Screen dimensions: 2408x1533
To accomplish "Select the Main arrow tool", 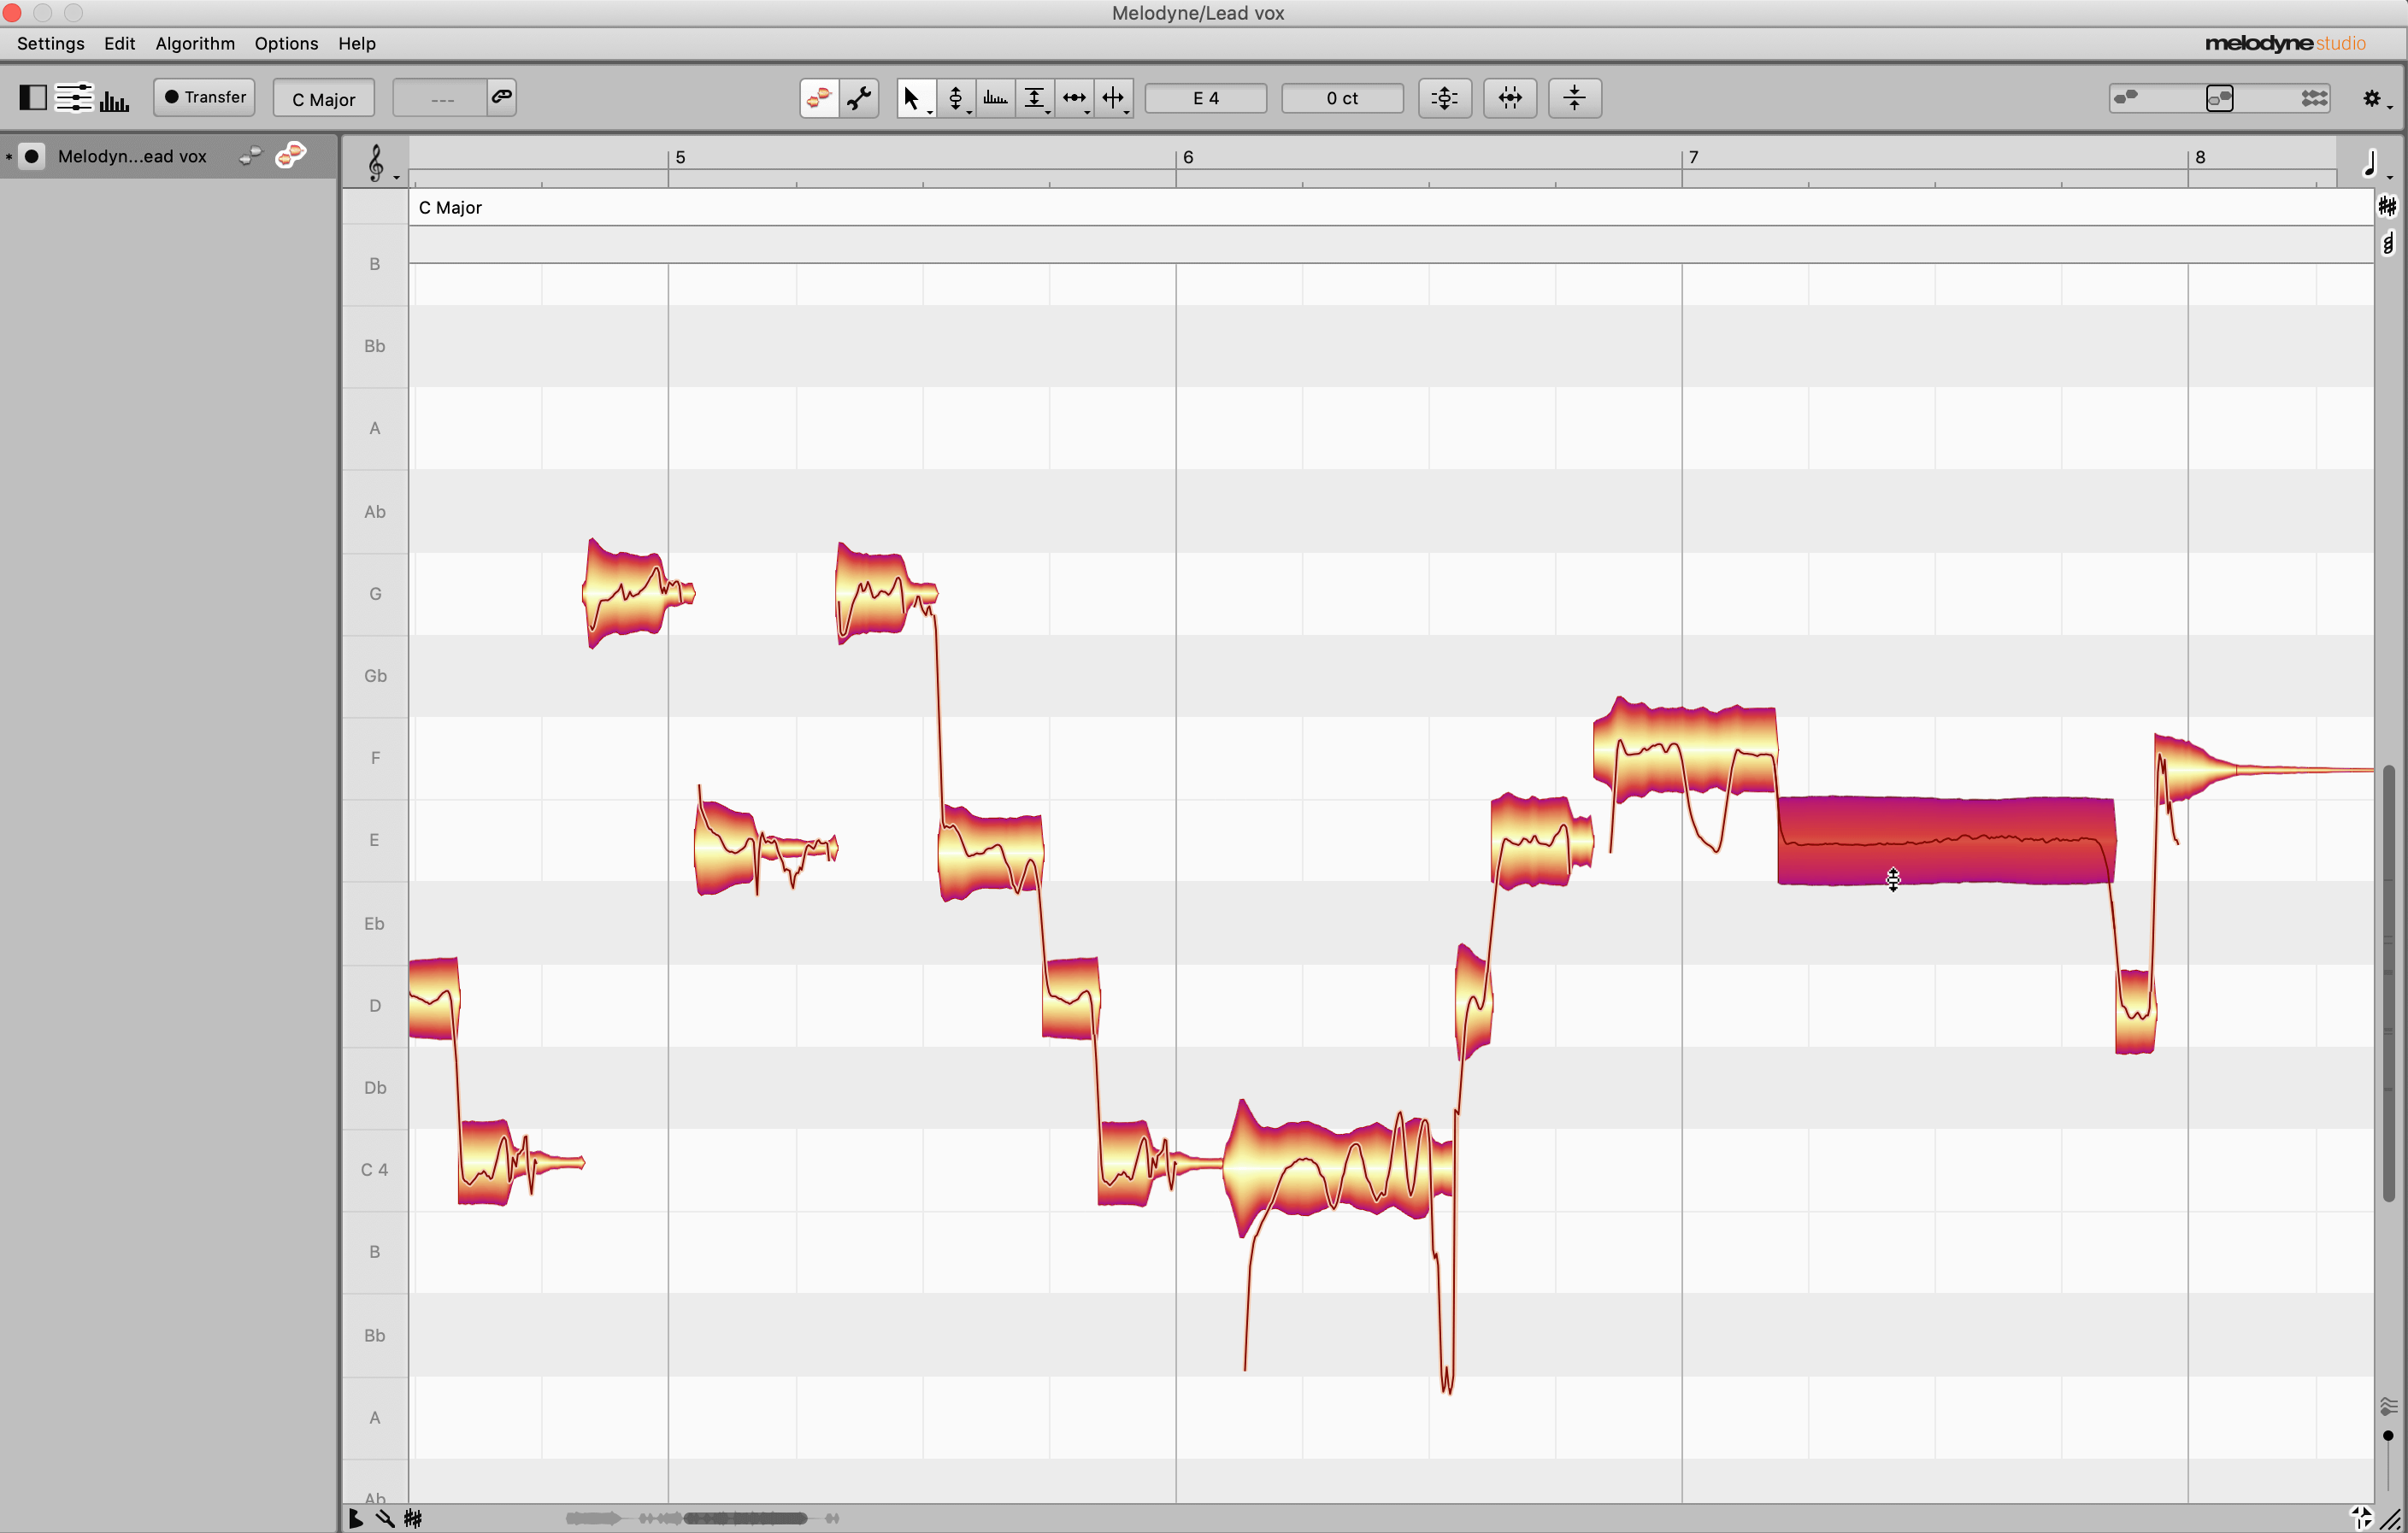I will pos(911,98).
